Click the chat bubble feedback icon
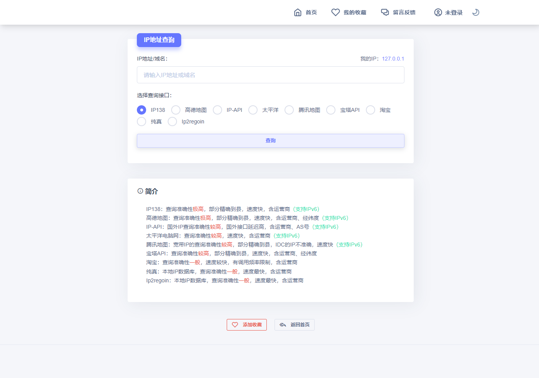The image size is (539, 378). [x=385, y=12]
